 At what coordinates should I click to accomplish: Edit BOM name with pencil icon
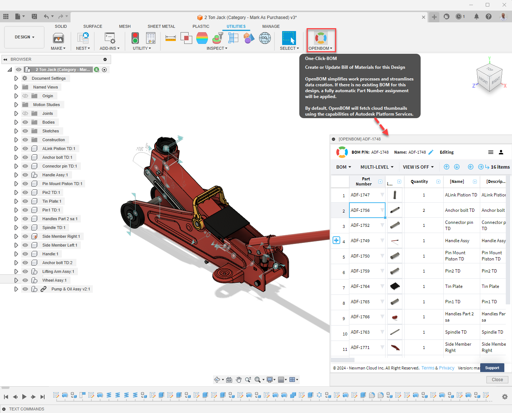click(x=431, y=152)
